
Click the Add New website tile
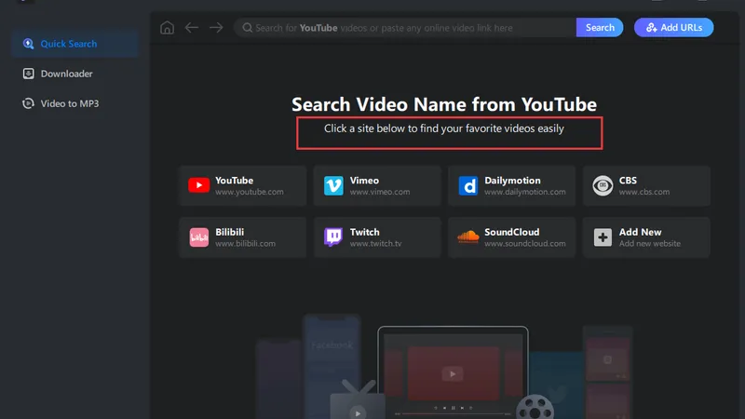click(x=646, y=237)
